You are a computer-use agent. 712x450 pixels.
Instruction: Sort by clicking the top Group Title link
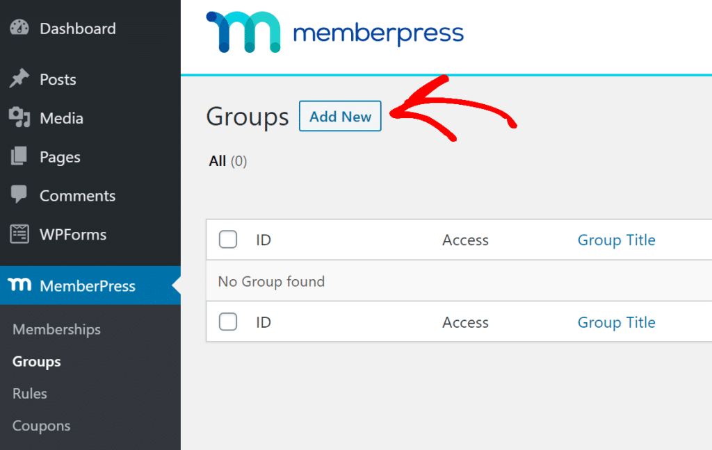[x=616, y=239]
